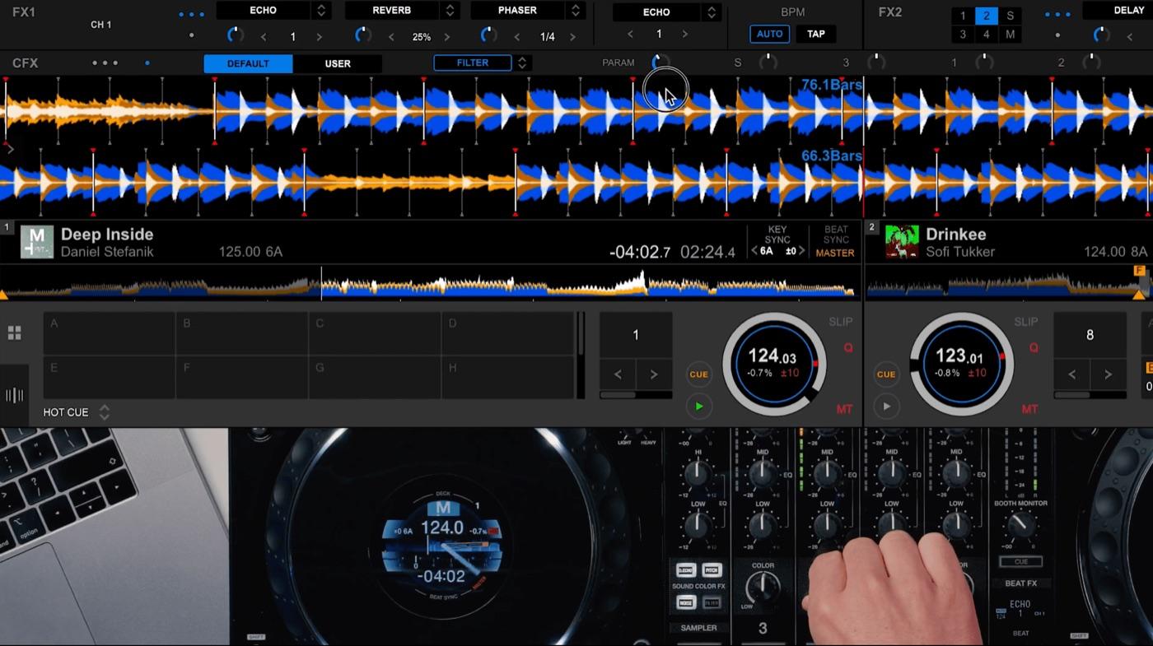Open the CFX three-dots options
The width and height of the screenshot is (1153, 646).
point(105,63)
